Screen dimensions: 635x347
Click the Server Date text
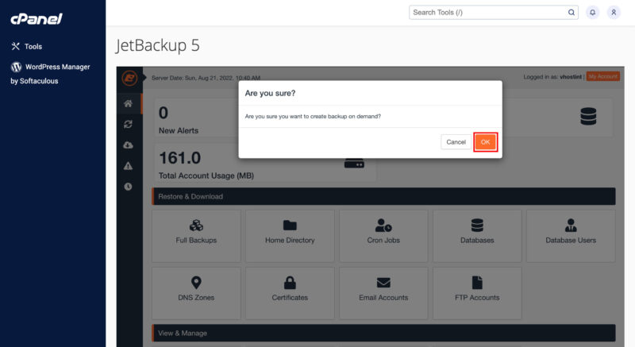(x=206, y=78)
